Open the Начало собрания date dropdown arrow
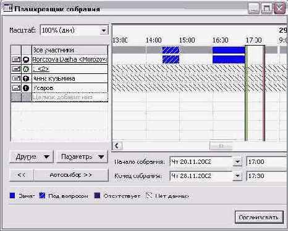 [237, 162]
